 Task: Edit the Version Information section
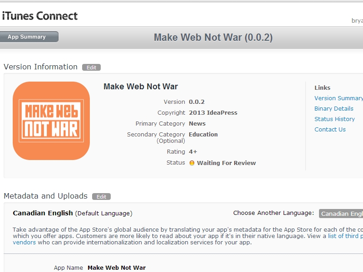(x=91, y=67)
